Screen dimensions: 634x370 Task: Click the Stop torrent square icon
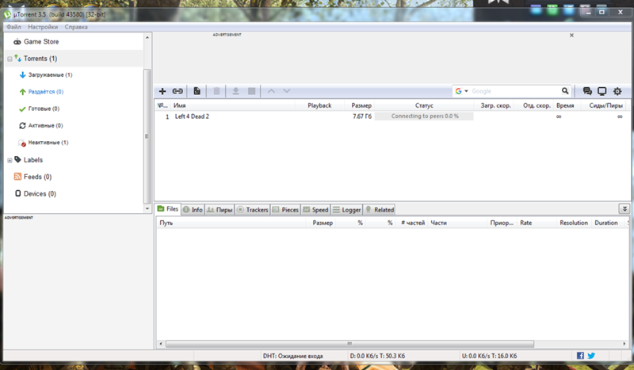(251, 91)
